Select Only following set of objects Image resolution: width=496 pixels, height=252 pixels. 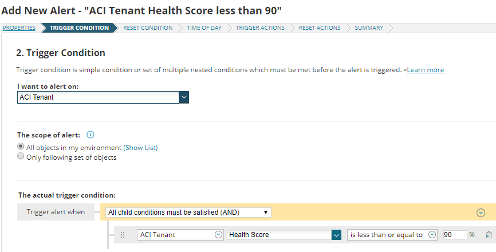pos(21,157)
